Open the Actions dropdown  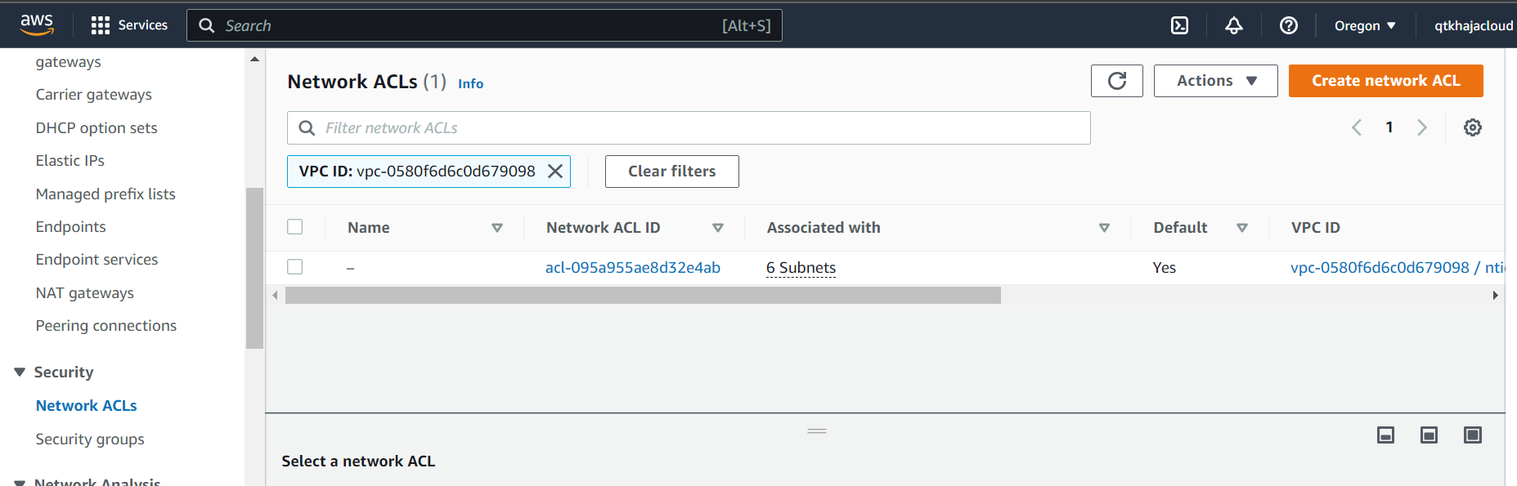pyautogui.click(x=1215, y=81)
